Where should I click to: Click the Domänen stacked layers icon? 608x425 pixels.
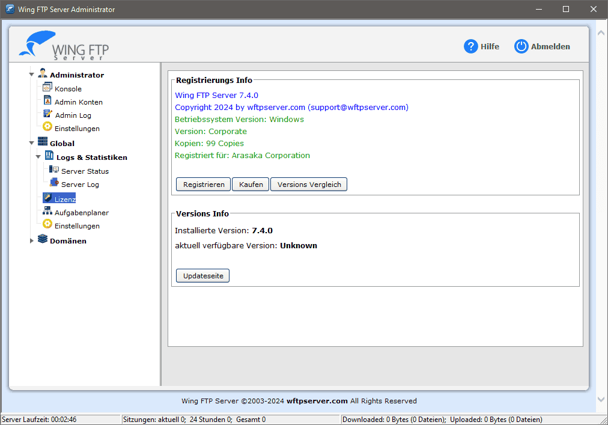click(x=43, y=239)
